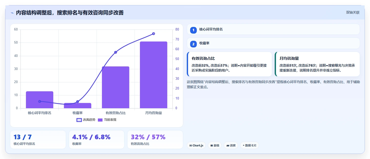Toggle the 改善趋势 legend item

click(x=86, y=120)
